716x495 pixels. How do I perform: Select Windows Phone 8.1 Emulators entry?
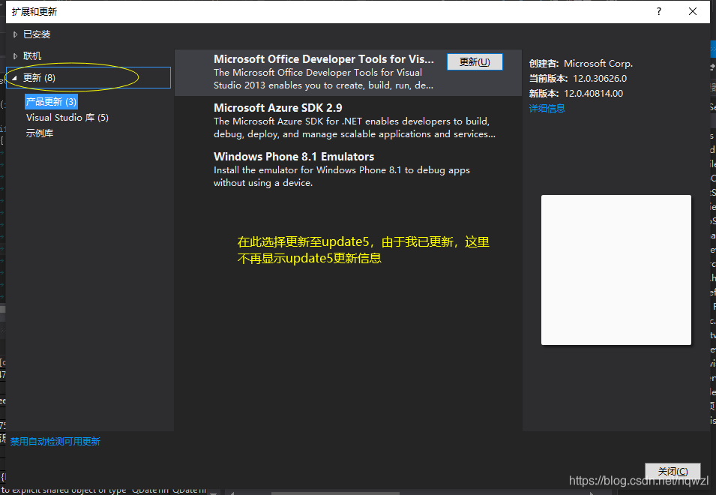(348, 169)
